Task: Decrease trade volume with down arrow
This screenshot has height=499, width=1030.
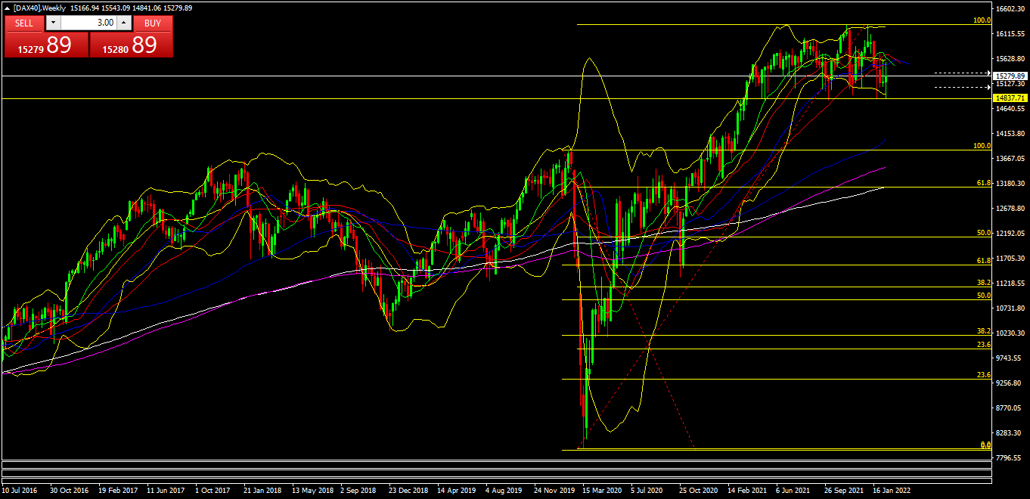Action: click(x=52, y=23)
